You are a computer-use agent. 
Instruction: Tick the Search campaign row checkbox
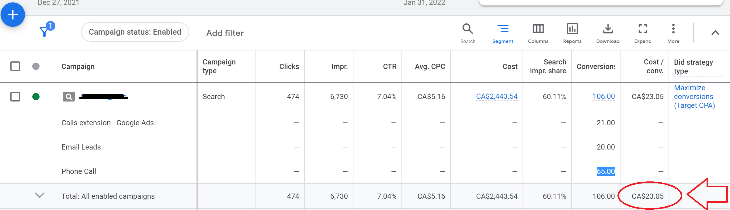click(15, 97)
